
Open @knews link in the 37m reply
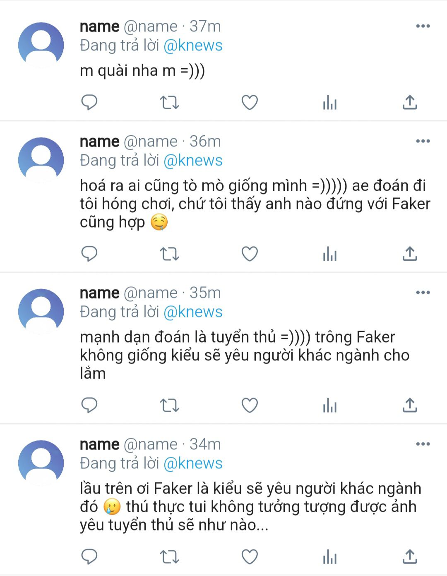(x=193, y=46)
